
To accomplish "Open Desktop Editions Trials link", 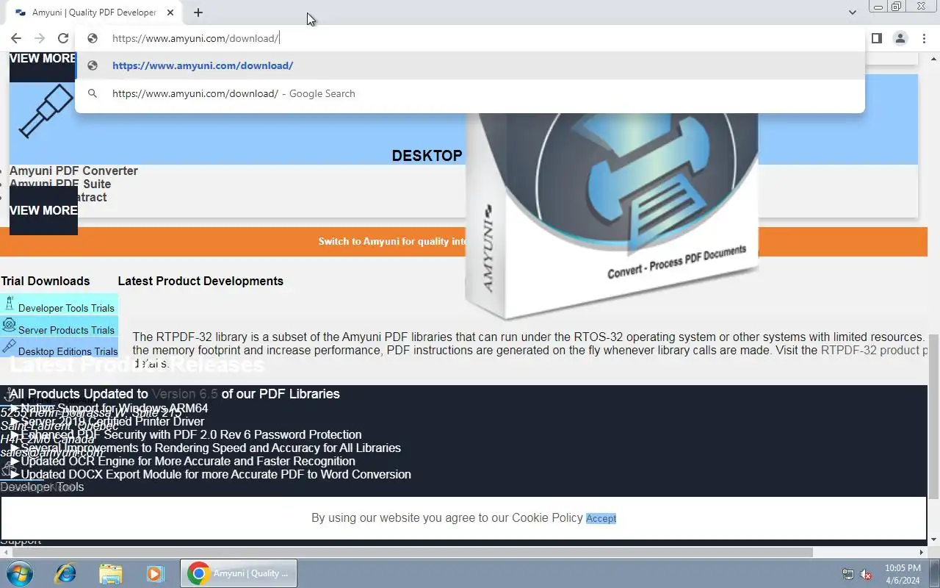I will pyautogui.click(x=68, y=351).
